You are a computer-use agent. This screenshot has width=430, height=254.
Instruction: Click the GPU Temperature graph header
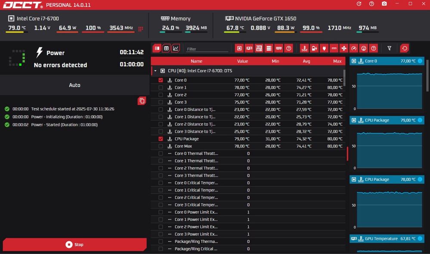(387, 239)
